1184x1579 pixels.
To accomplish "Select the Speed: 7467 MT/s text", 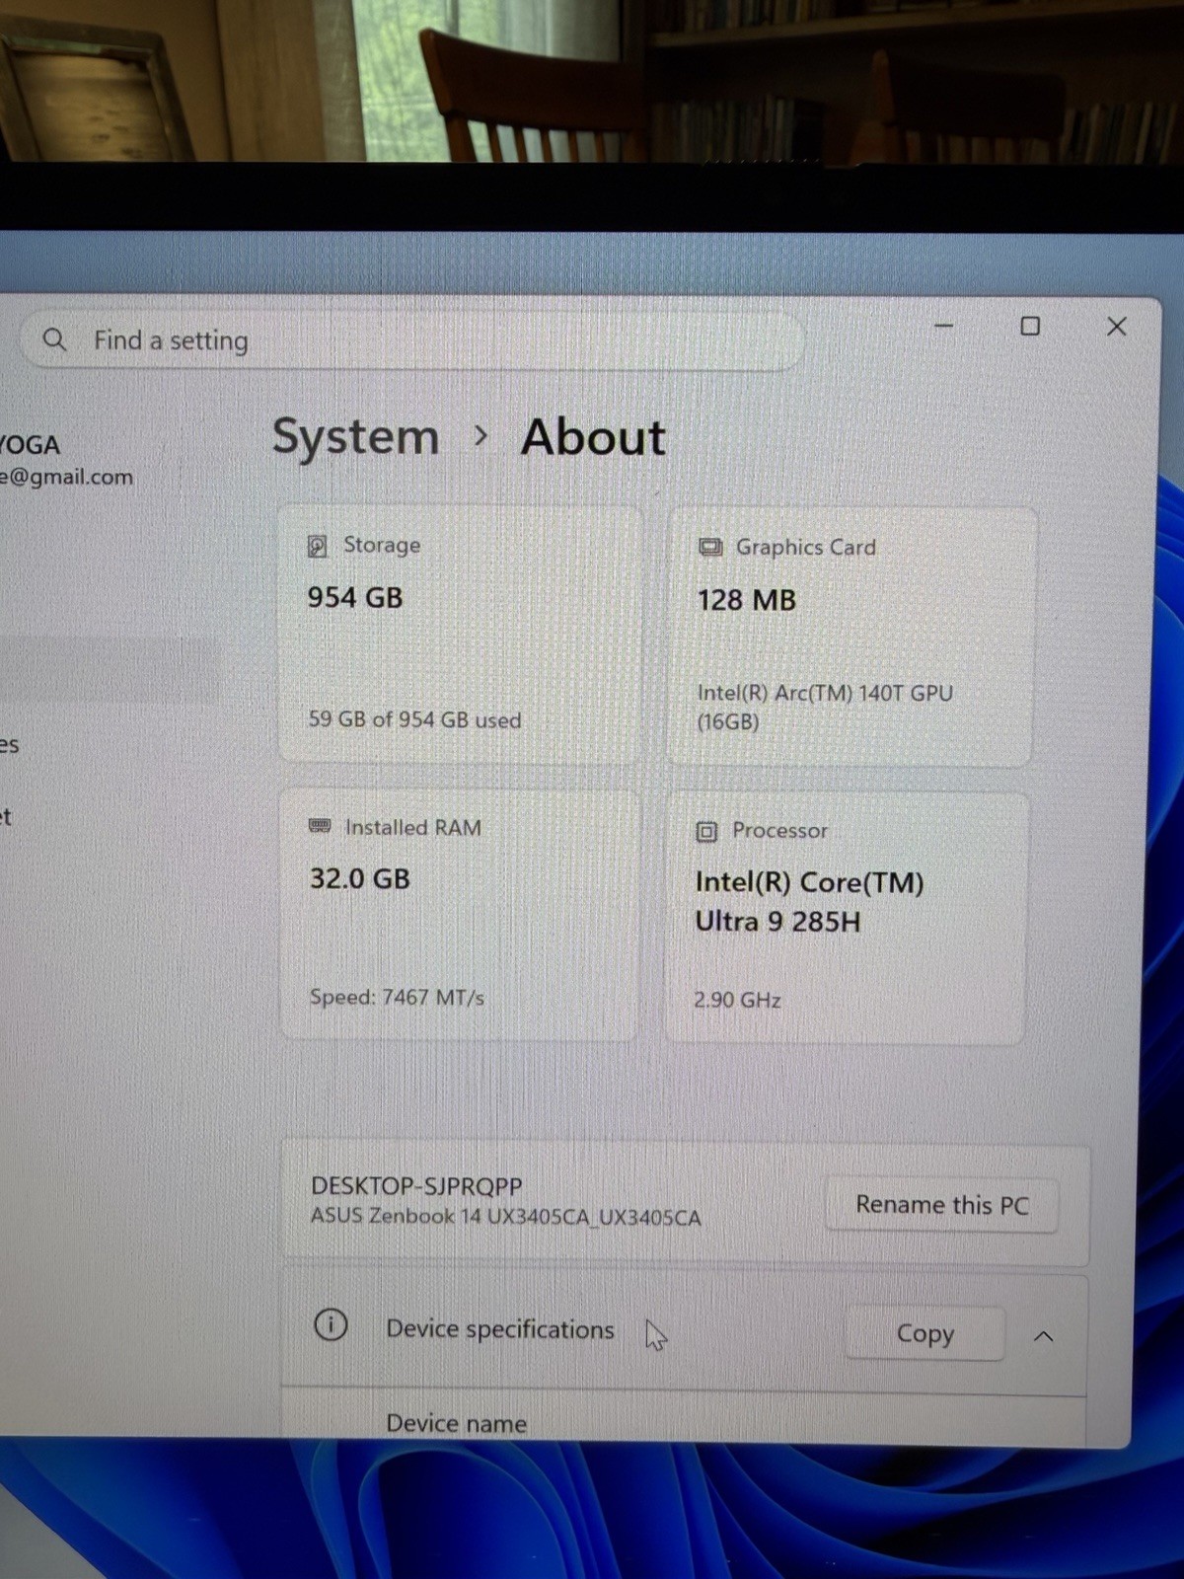I will point(397,997).
